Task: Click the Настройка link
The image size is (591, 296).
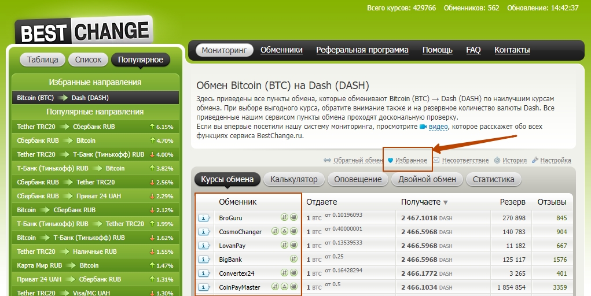Action: tap(556, 160)
